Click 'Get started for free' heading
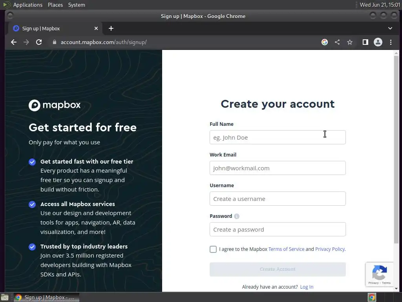Image resolution: width=402 pixels, height=302 pixels. point(82,127)
